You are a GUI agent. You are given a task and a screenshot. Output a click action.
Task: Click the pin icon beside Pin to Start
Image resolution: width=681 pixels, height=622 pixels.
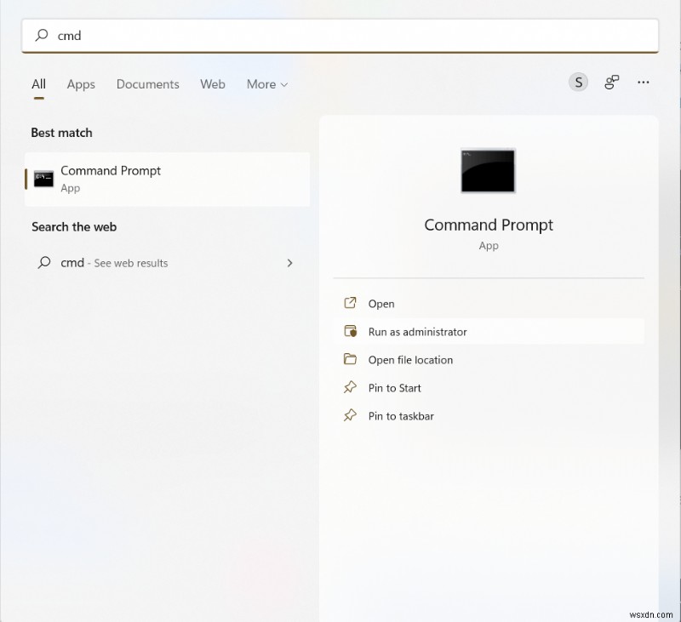click(x=351, y=387)
